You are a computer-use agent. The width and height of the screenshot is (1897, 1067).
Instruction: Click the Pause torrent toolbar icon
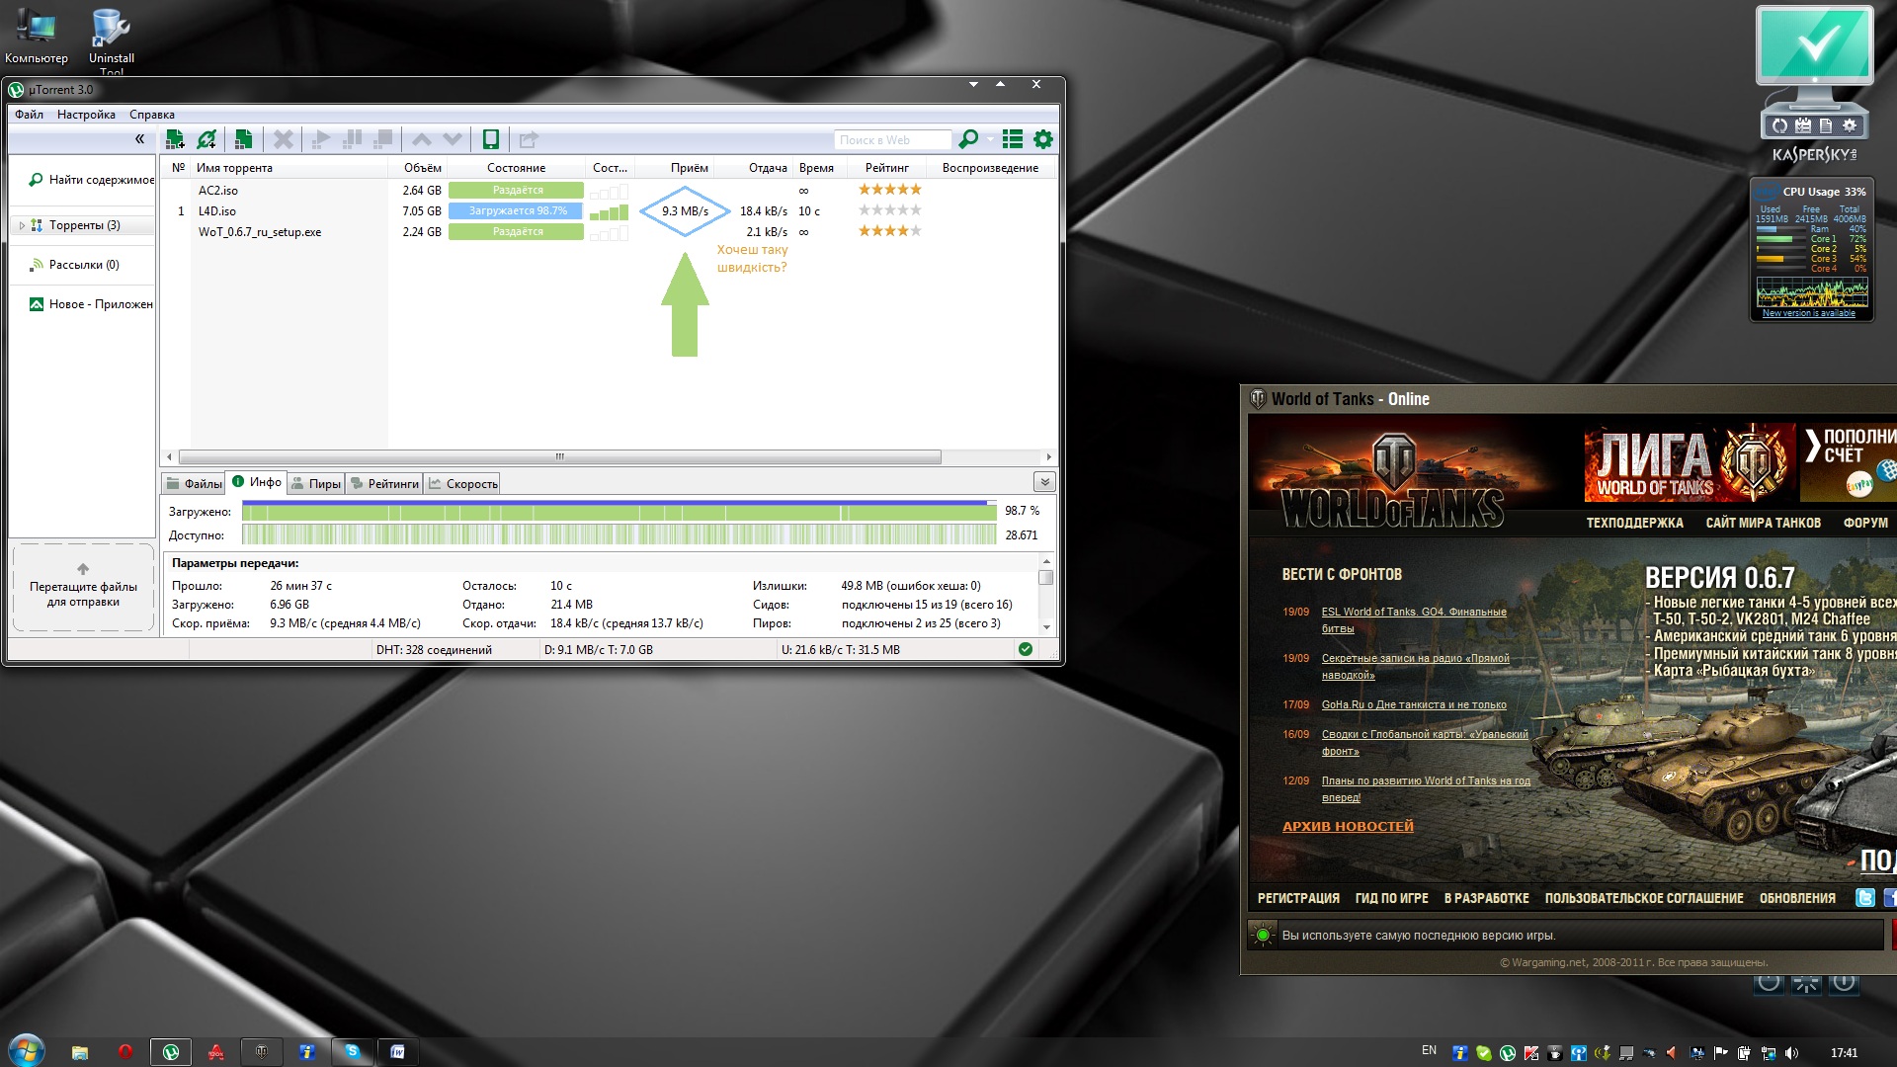[352, 139]
